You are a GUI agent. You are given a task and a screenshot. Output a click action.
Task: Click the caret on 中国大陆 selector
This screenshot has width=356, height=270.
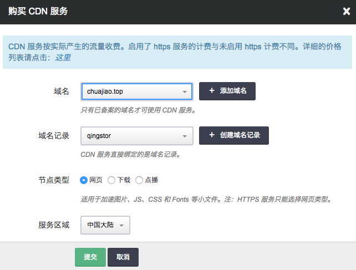click(x=121, y=225)
